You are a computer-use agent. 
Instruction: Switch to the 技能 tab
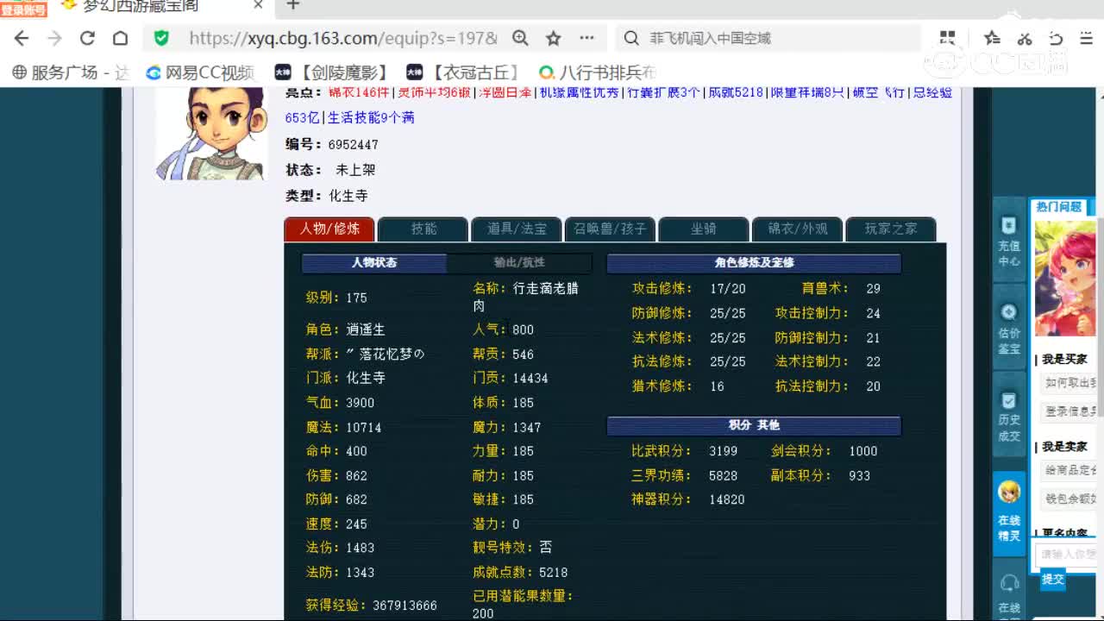click(x=423, y=229)
